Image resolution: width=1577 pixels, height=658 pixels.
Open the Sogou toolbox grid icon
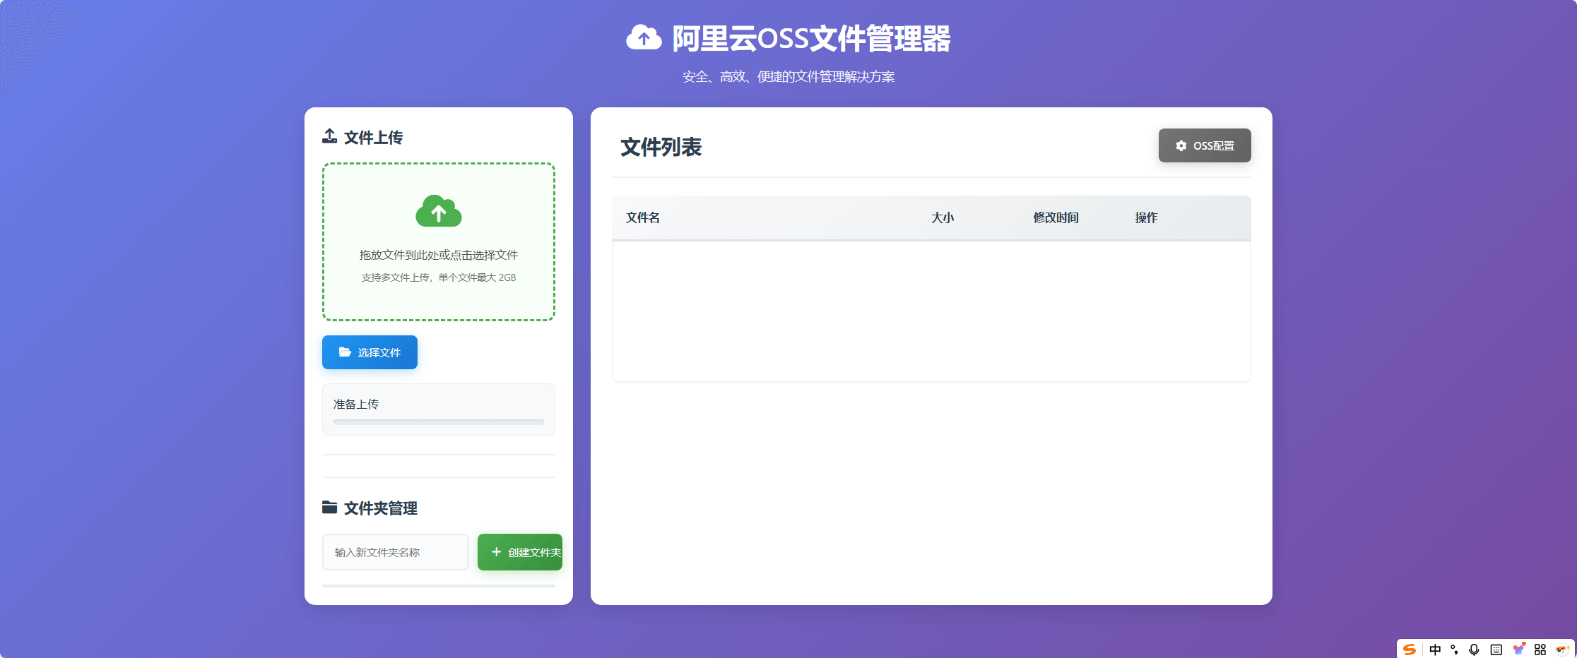coord(1542,649)
